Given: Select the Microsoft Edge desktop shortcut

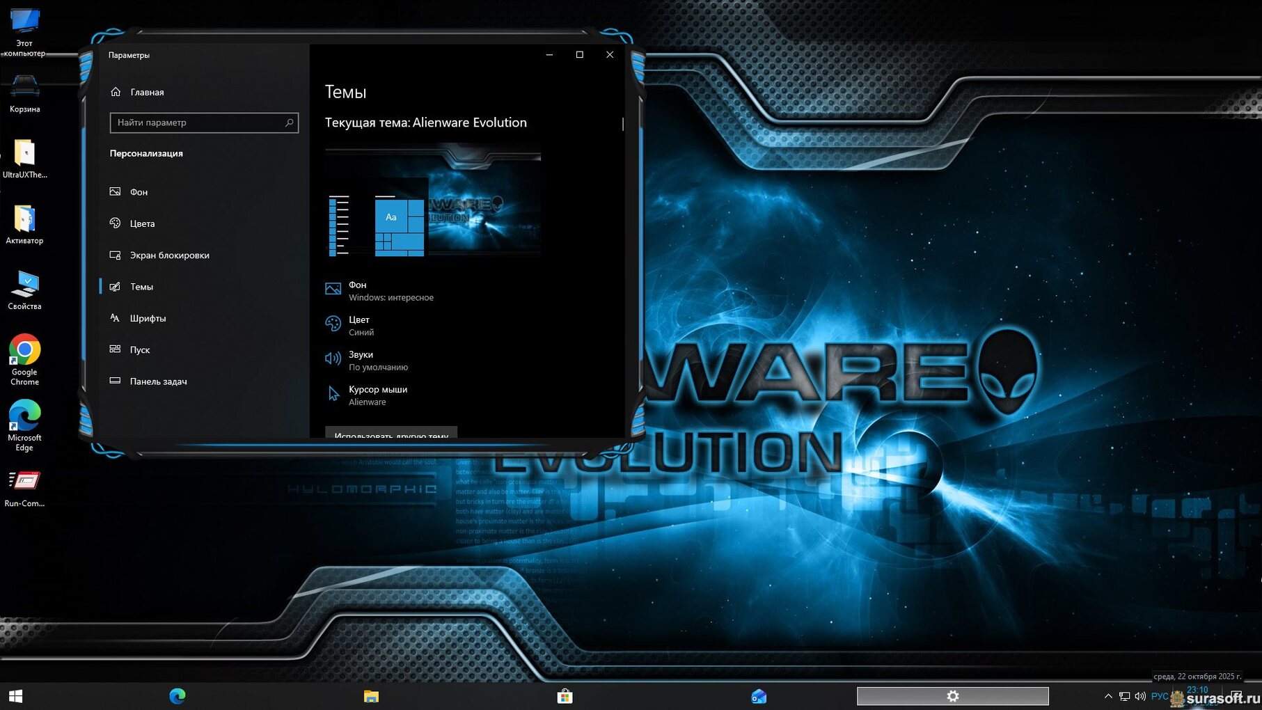Looking at the screenshot, I should 24,425.
